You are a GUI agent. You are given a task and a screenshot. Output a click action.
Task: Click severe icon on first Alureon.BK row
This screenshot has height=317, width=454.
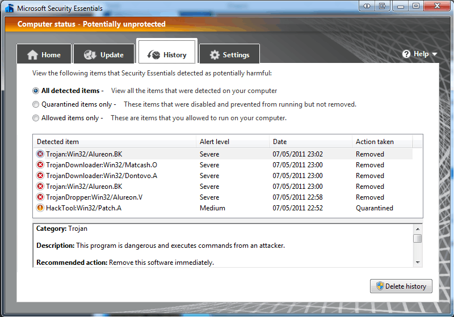(40, 154)
